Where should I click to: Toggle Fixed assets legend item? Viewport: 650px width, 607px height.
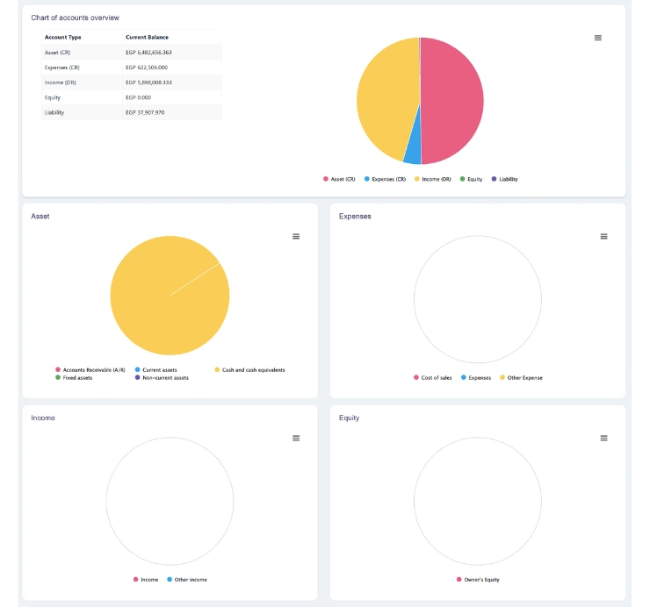[76, 378]
